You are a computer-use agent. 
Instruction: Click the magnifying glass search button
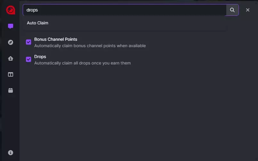(x=232, y=10)
